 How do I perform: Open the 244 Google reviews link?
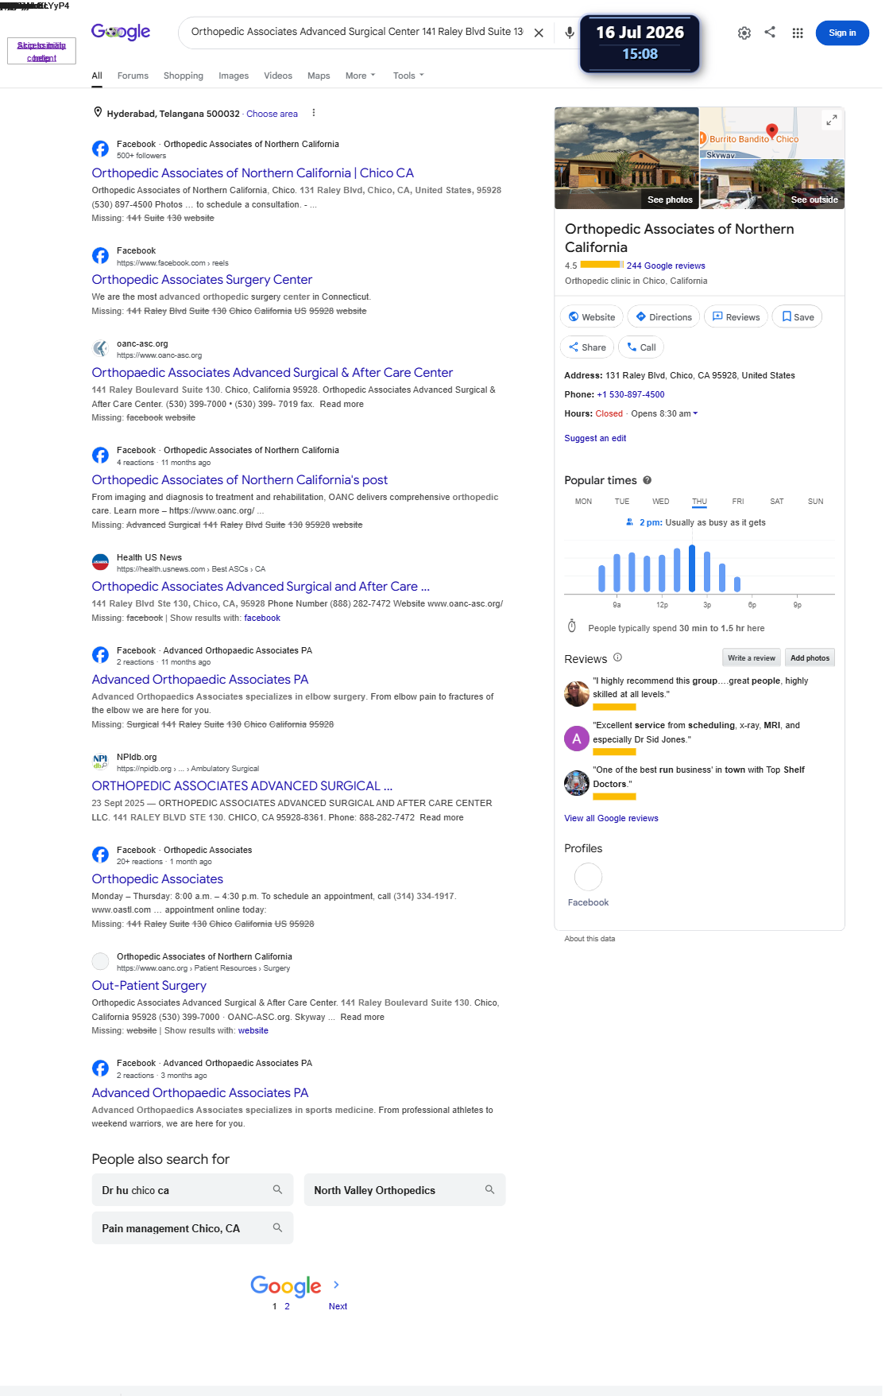coord(666,266)
